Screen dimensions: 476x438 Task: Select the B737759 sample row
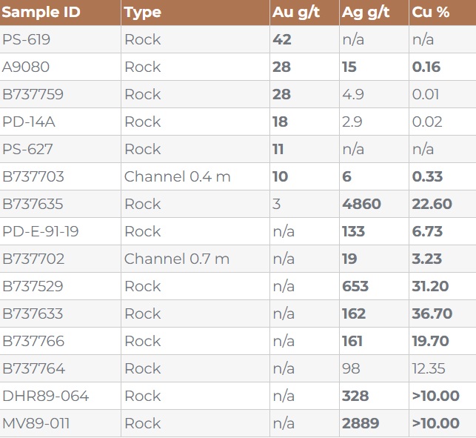click(x=33, y=95)
